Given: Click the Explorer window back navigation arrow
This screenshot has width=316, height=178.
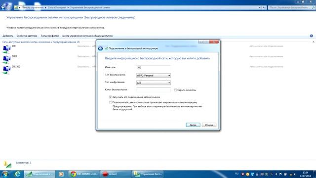Looking at the screenshot, I should [x=3, y=7].
